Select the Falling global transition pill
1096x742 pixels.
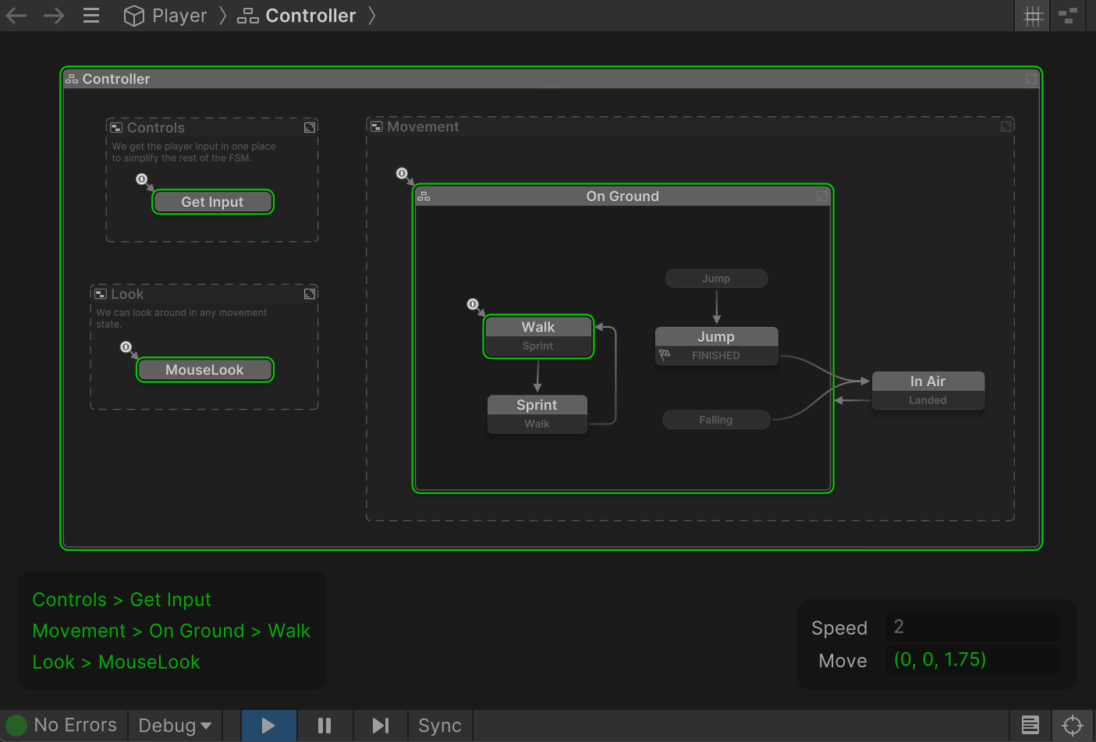(x=716, y=420)
